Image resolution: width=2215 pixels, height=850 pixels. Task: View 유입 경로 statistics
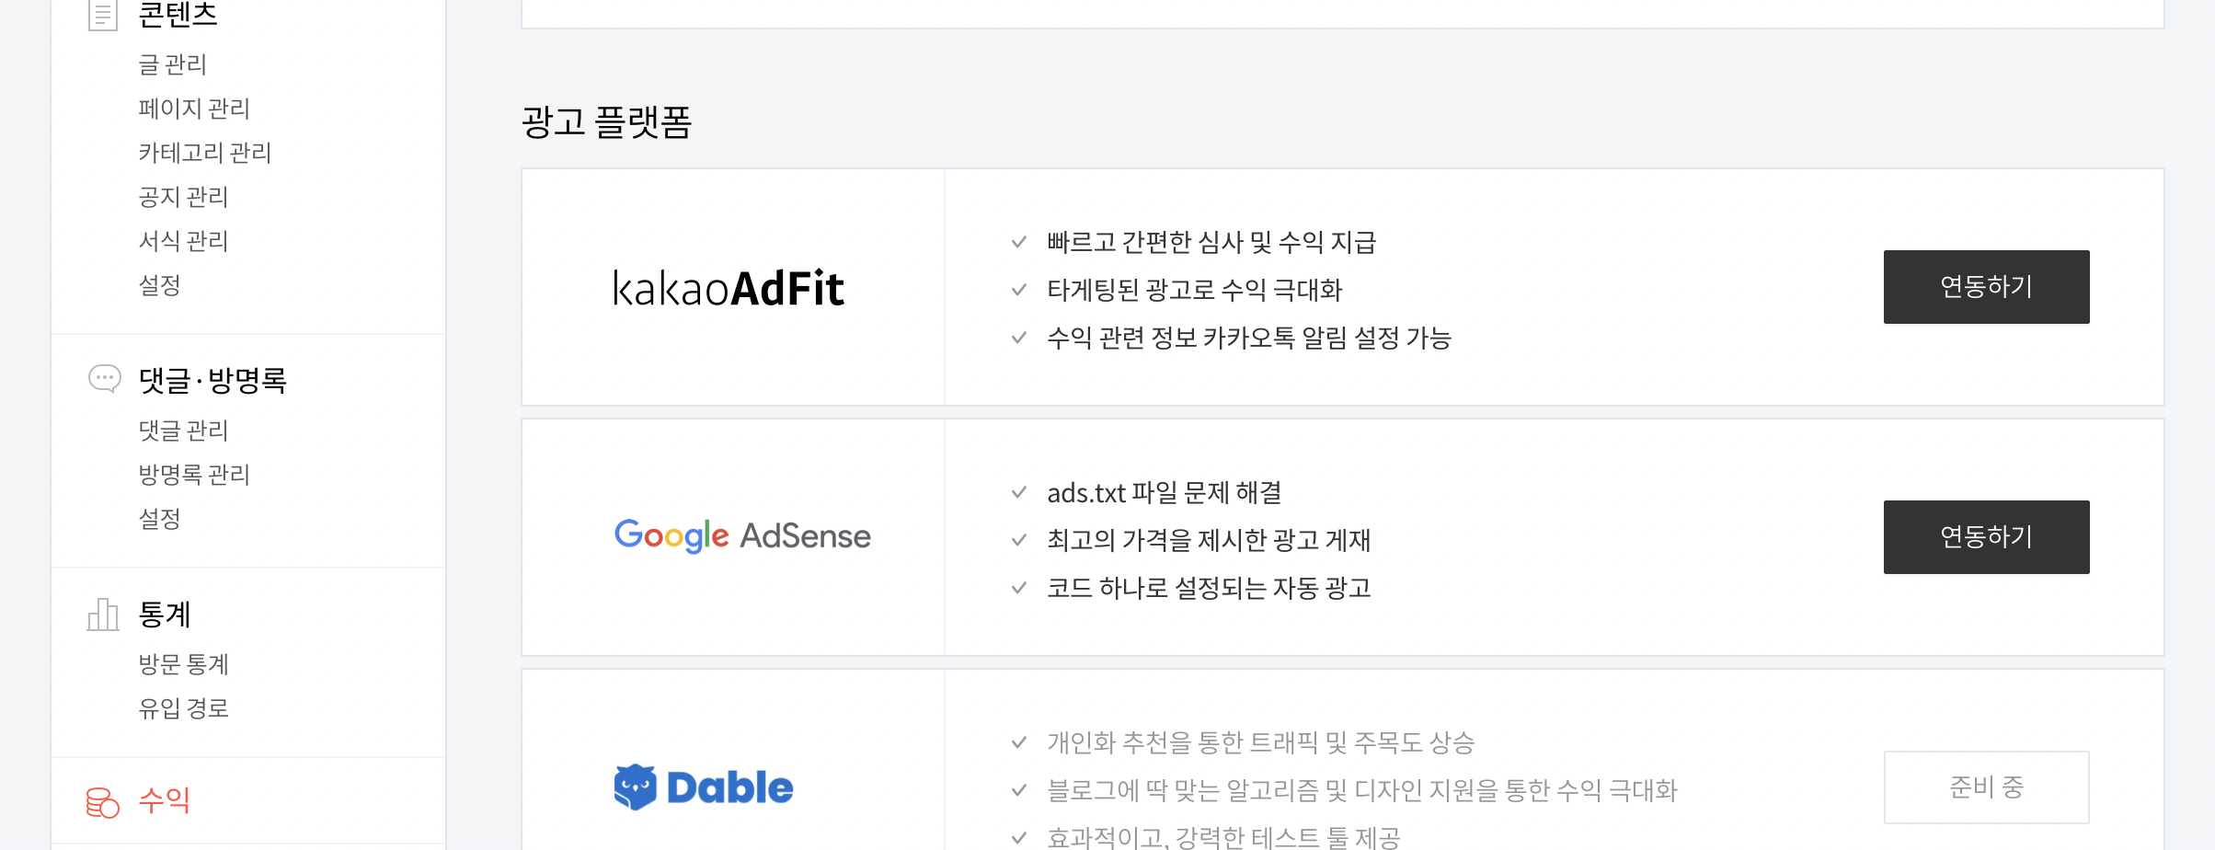(183, 708)
